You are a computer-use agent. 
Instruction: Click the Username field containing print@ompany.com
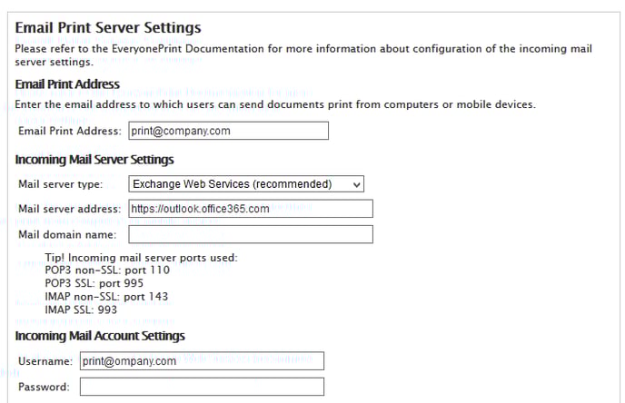coord(202,360)
